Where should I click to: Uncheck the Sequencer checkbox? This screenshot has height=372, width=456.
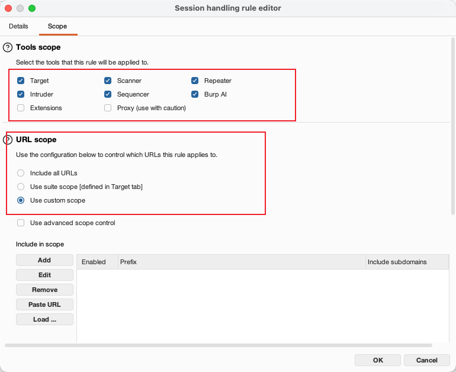108,94
